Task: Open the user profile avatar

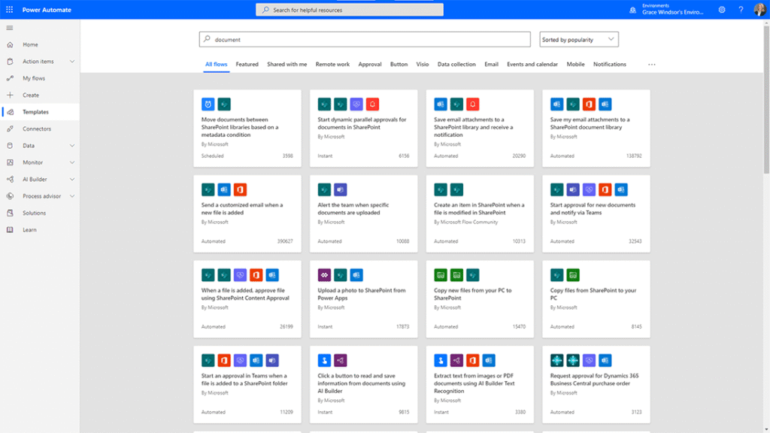Action: (759, 10)
